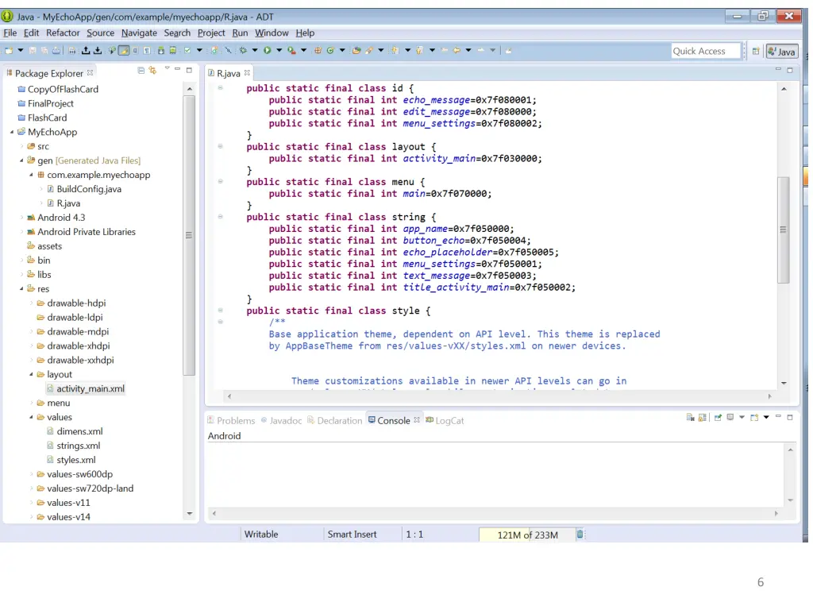This screenshot has width=813, height=610.
Task: Switch to the Problems tab
Action: 231,421
